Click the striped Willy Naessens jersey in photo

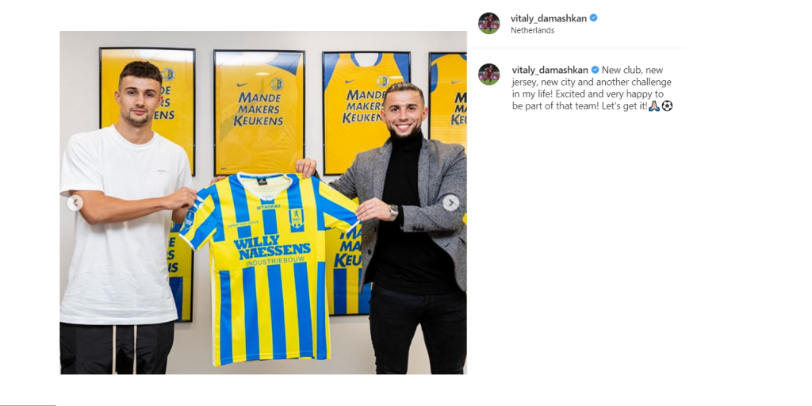tap(270, 268)
